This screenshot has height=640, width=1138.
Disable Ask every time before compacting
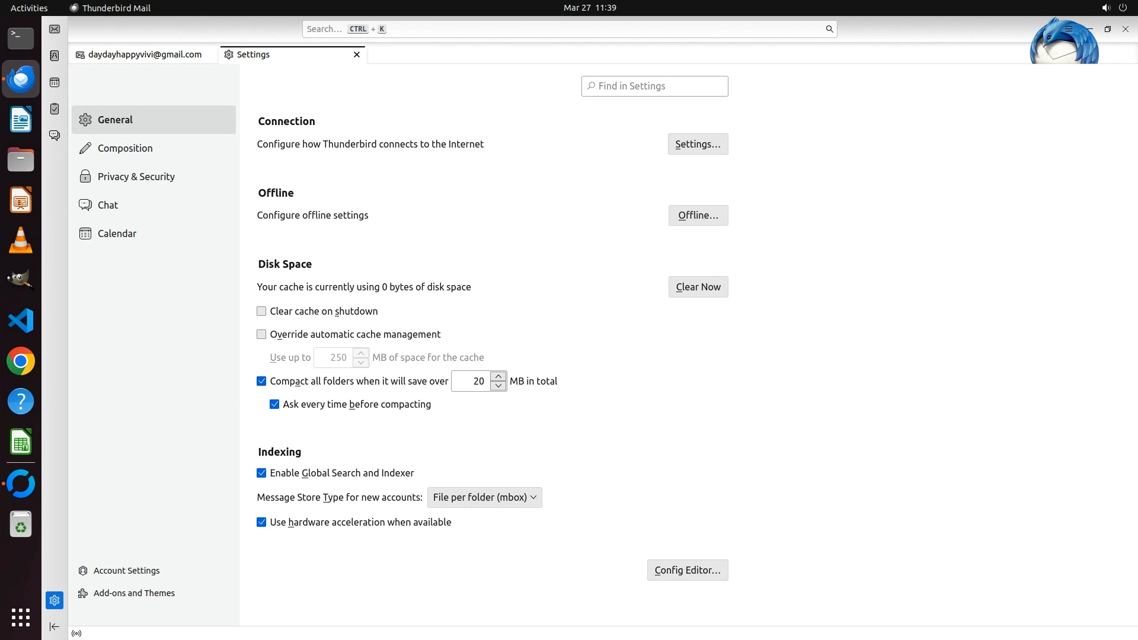(x=274, y=404)
